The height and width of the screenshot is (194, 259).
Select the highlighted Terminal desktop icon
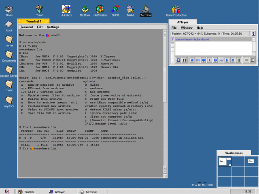pos(146,11)
